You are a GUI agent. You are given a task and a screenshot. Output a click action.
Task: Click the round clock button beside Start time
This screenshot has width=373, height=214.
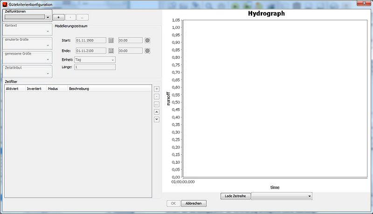[x=147, y=41]
